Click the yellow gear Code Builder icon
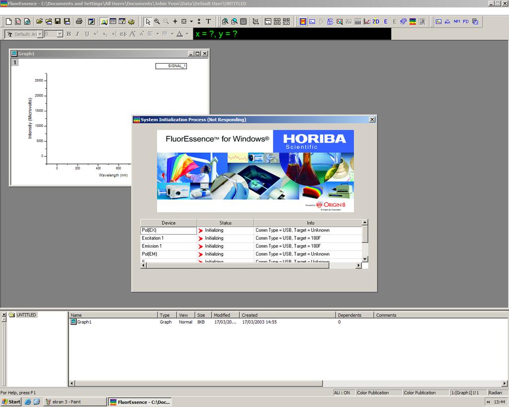This screenshot has width=509, height=407. coord(131,21)
